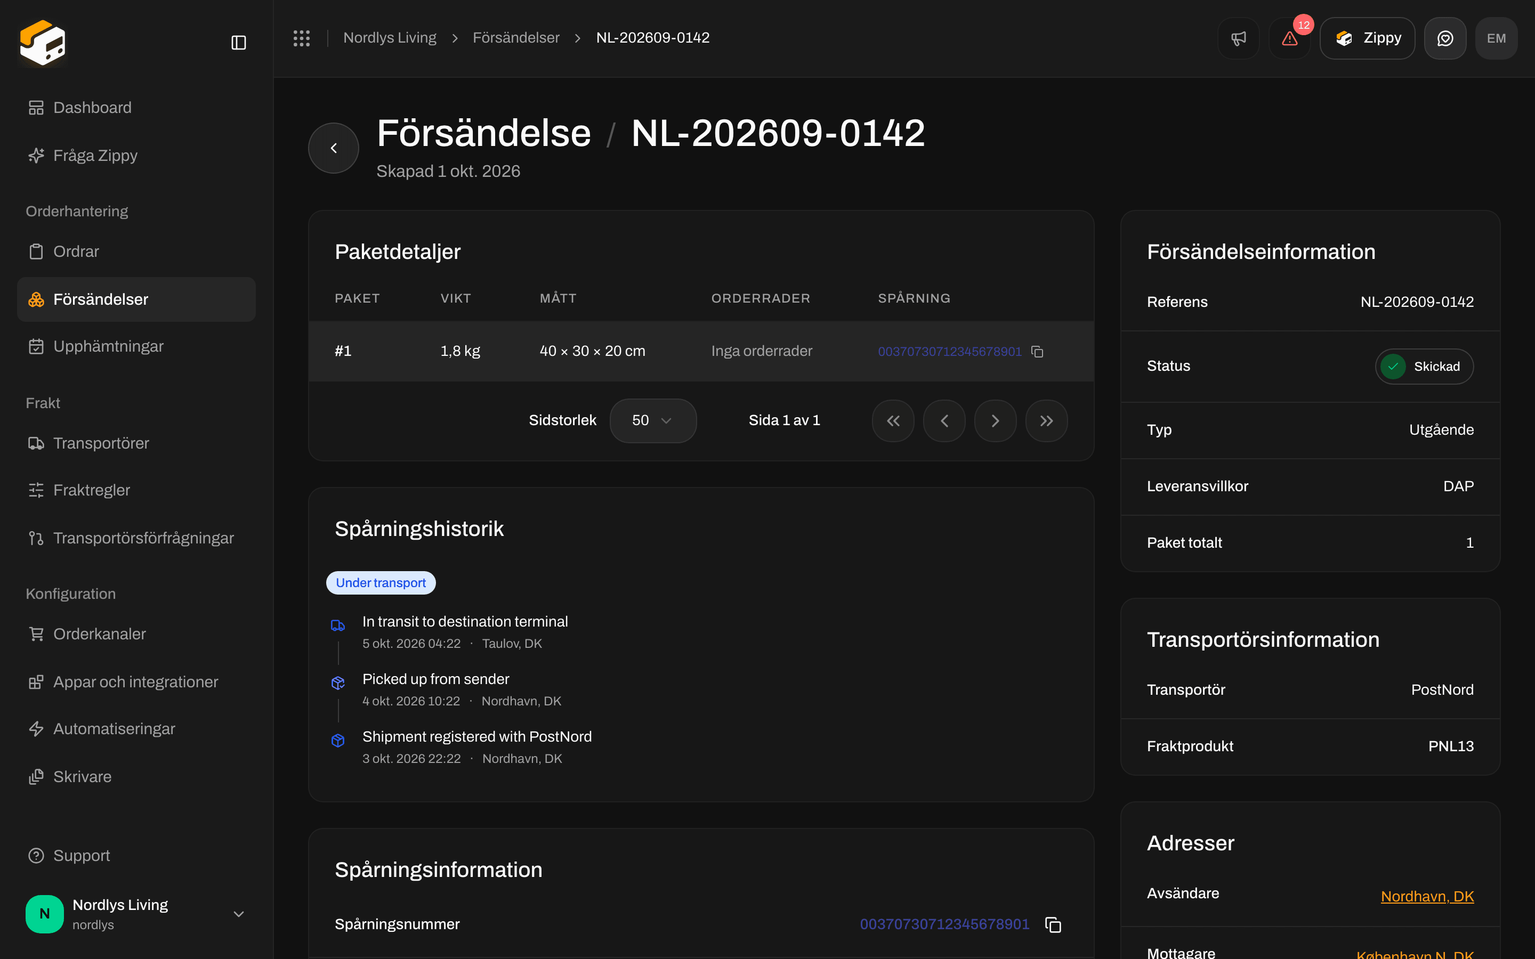Image resolution: width=1535 pixels, height=959 pixels.
Task: Open Skrivare in the sidebar
Action: (136, 777)
